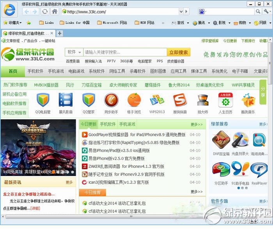Expand the 网银 bookmarks dropdown
Screen dimensions: 273x229
pyautogui.click(x=270, y=23)
